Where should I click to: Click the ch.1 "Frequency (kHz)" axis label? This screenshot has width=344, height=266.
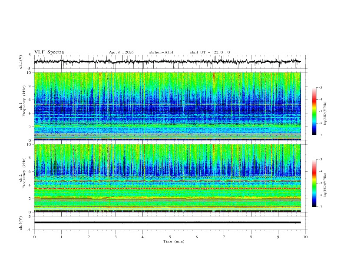[x=24, y=100]
